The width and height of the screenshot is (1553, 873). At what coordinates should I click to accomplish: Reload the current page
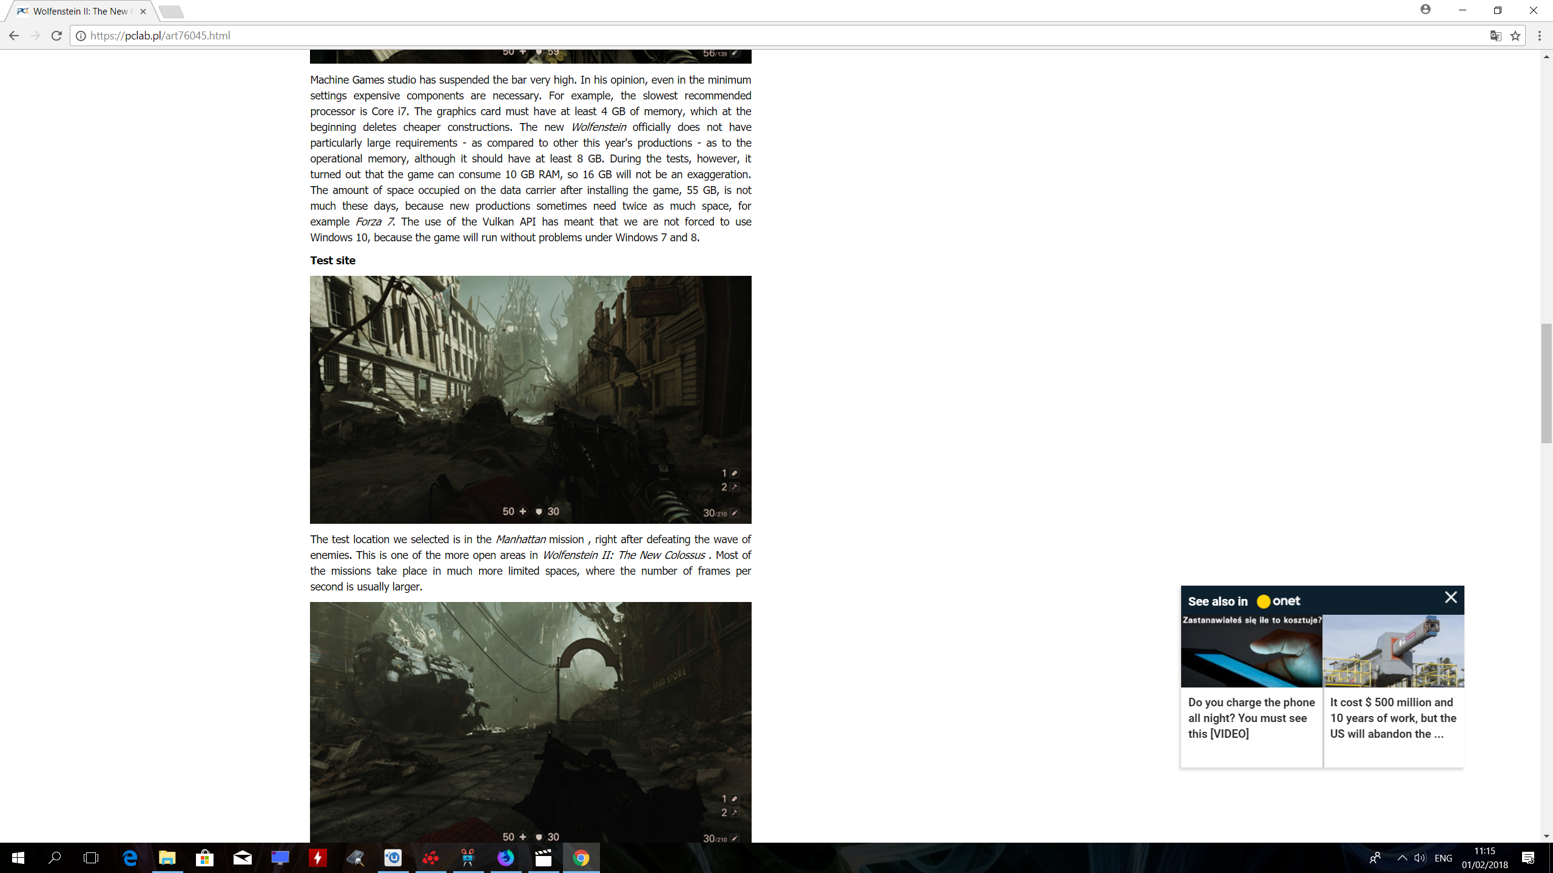click(x=56, y=36)
